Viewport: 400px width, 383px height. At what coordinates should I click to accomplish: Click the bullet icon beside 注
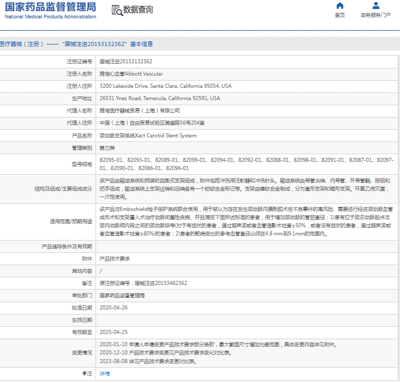84,374
